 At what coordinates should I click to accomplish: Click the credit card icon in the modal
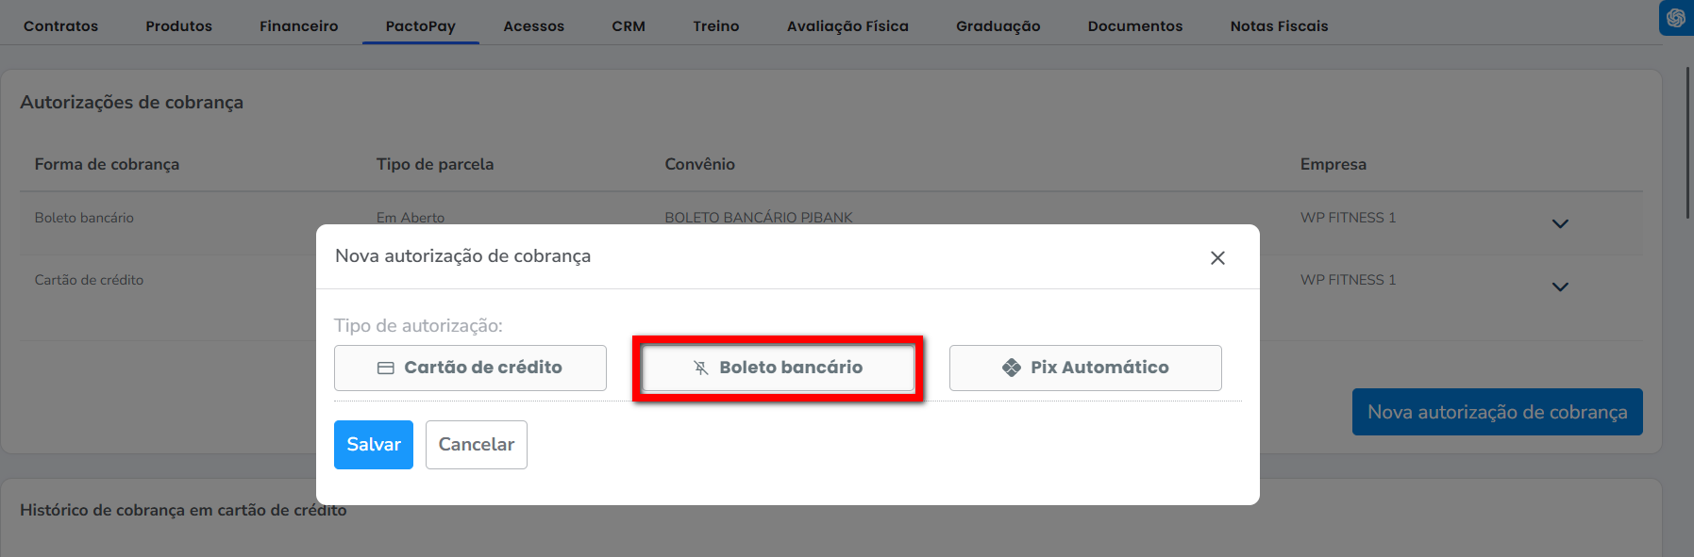tap(385, 368)
